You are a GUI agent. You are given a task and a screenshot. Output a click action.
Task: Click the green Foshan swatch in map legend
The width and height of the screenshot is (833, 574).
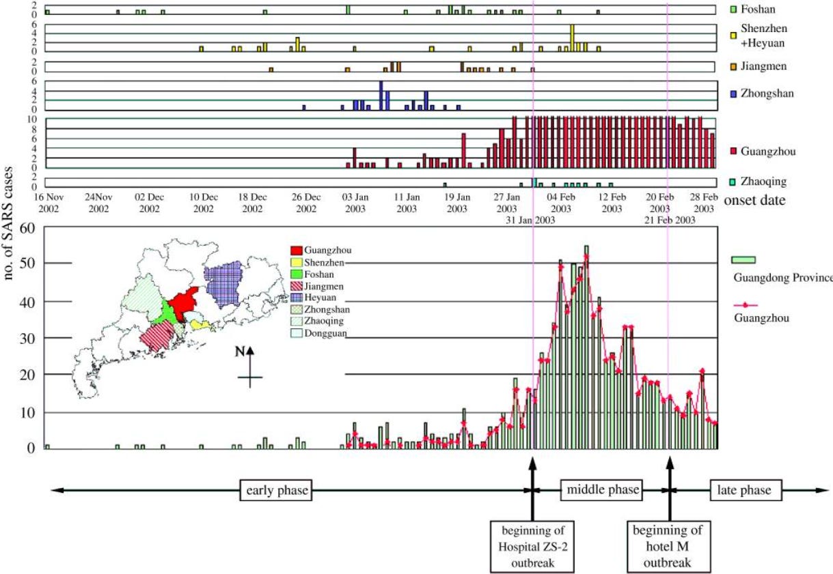tap(296, 274)
